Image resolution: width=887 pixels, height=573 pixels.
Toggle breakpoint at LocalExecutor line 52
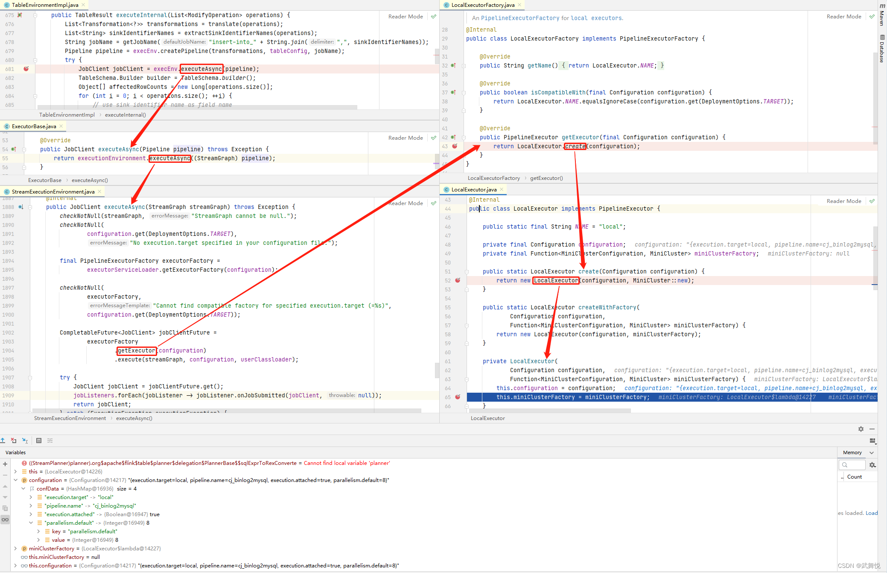coord(458,281)
